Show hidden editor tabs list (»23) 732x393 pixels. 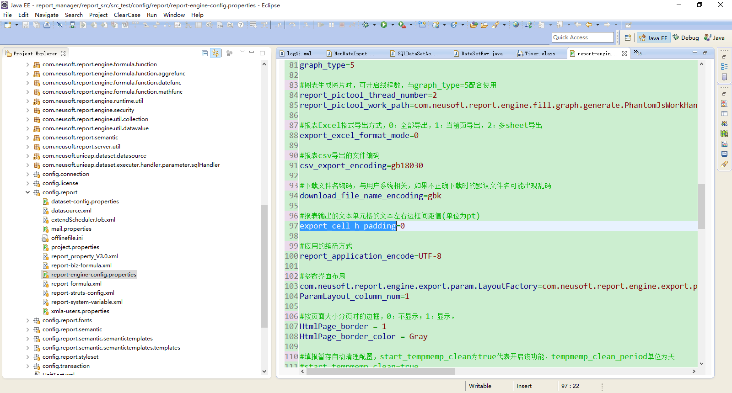(637, 53)
